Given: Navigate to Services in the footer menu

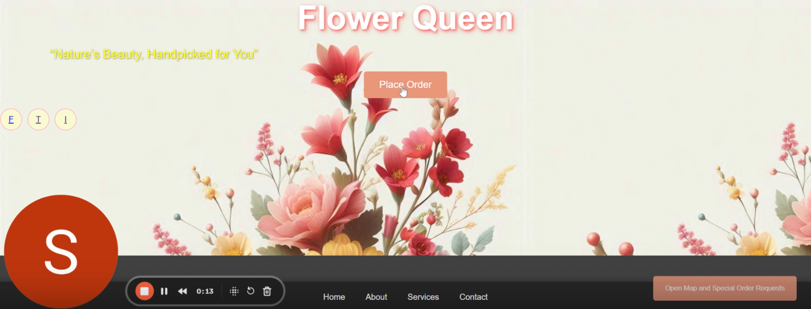Looking at the screenshot, I should click(x=423, y=297).
